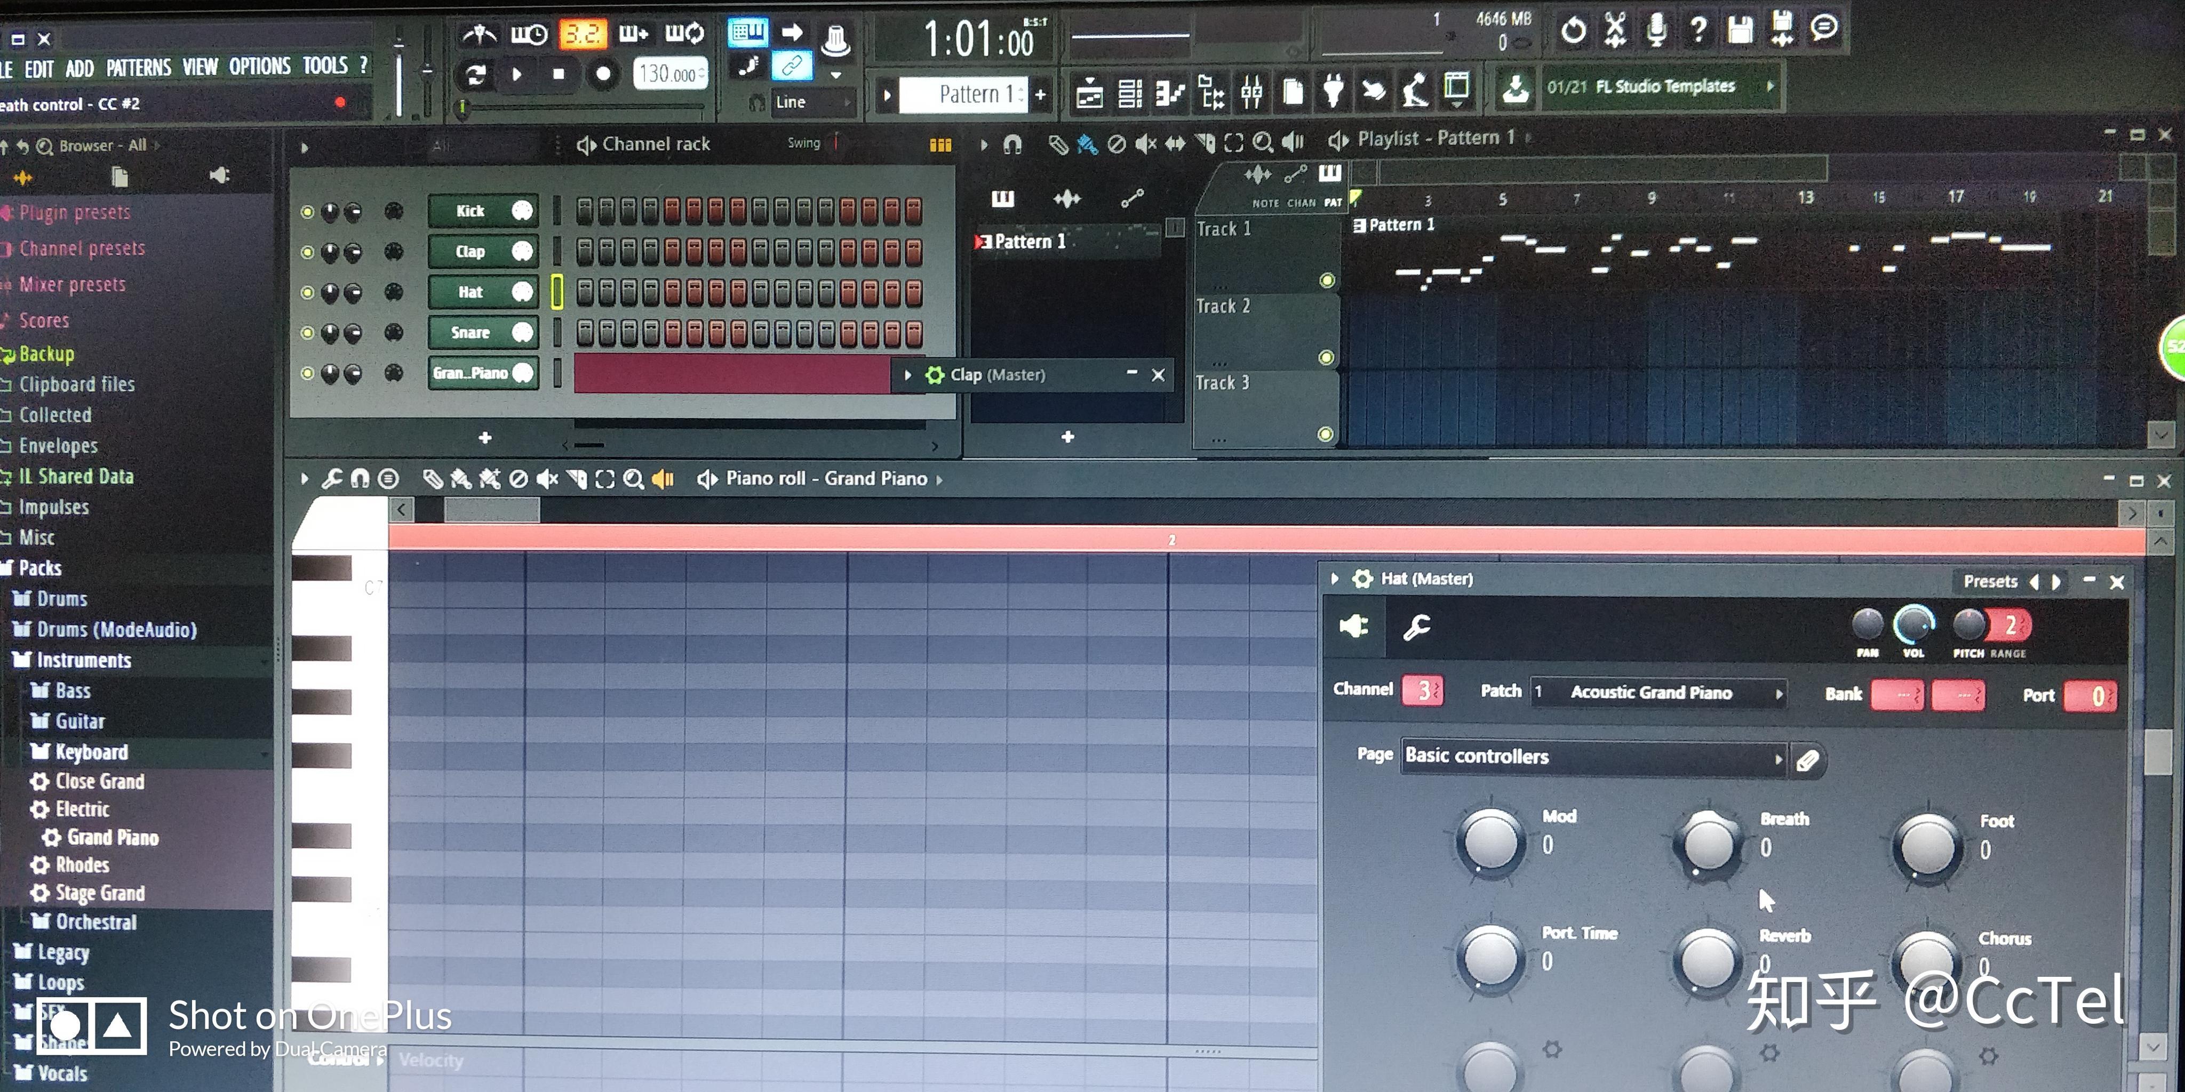Screen dimensions: 2185x1092
Task: Click the Breath knob in Hat plugin
Action: (1708, 845)
